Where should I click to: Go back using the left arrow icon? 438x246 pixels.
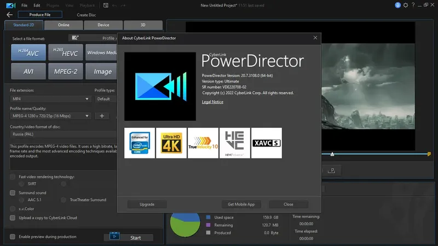coord(9,15)
